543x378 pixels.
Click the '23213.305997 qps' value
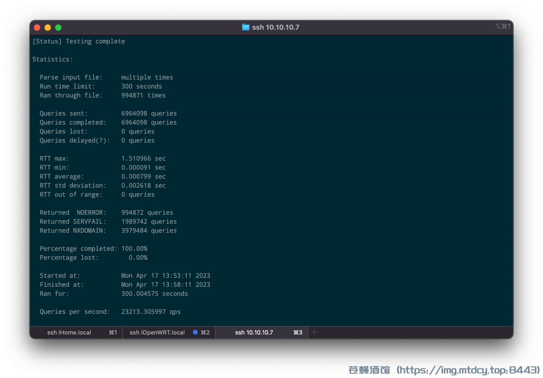[151, 312]
